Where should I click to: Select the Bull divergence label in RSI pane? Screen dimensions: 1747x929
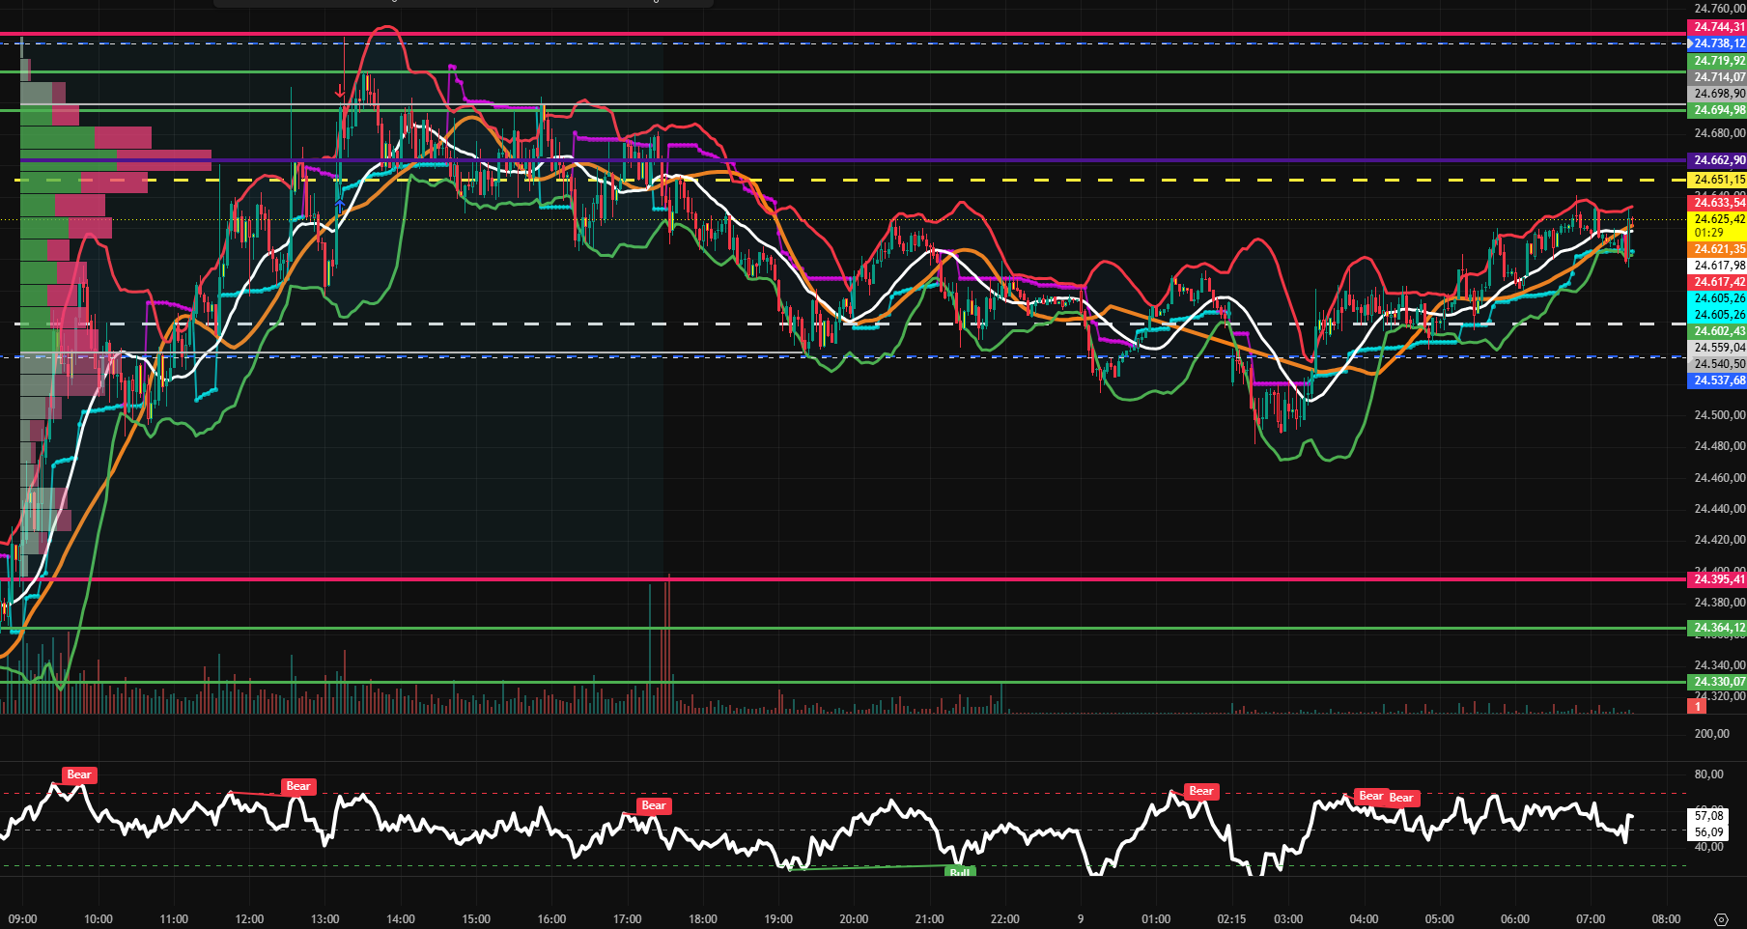pyautogui.click(x=960, y=872)
